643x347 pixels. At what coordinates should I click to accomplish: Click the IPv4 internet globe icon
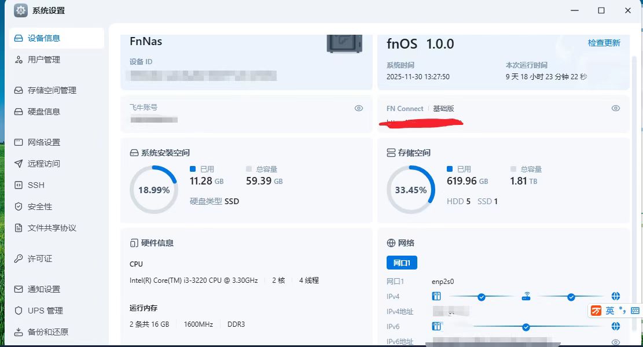coord(616,296)
